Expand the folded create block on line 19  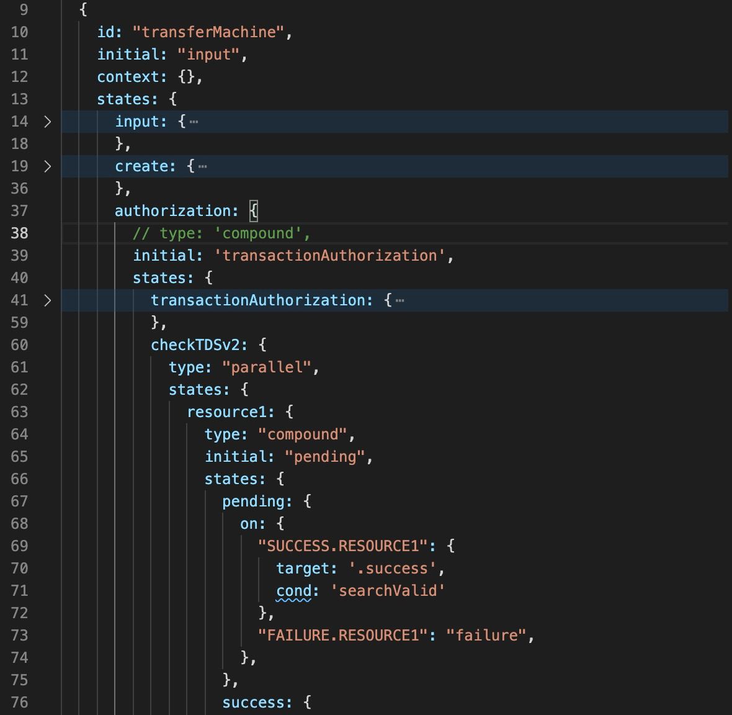[47, 166]
